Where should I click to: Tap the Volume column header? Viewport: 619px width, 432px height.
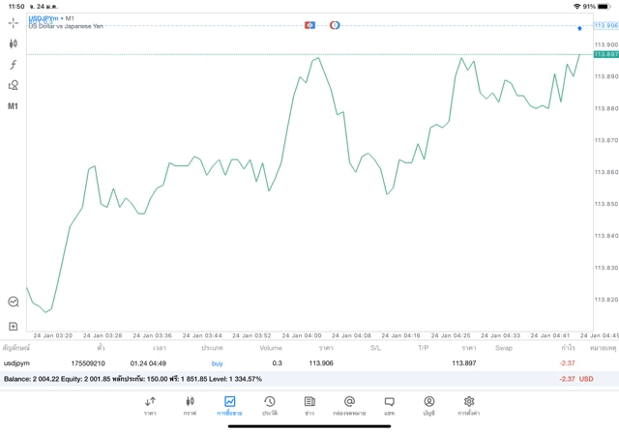coord(271,347)
